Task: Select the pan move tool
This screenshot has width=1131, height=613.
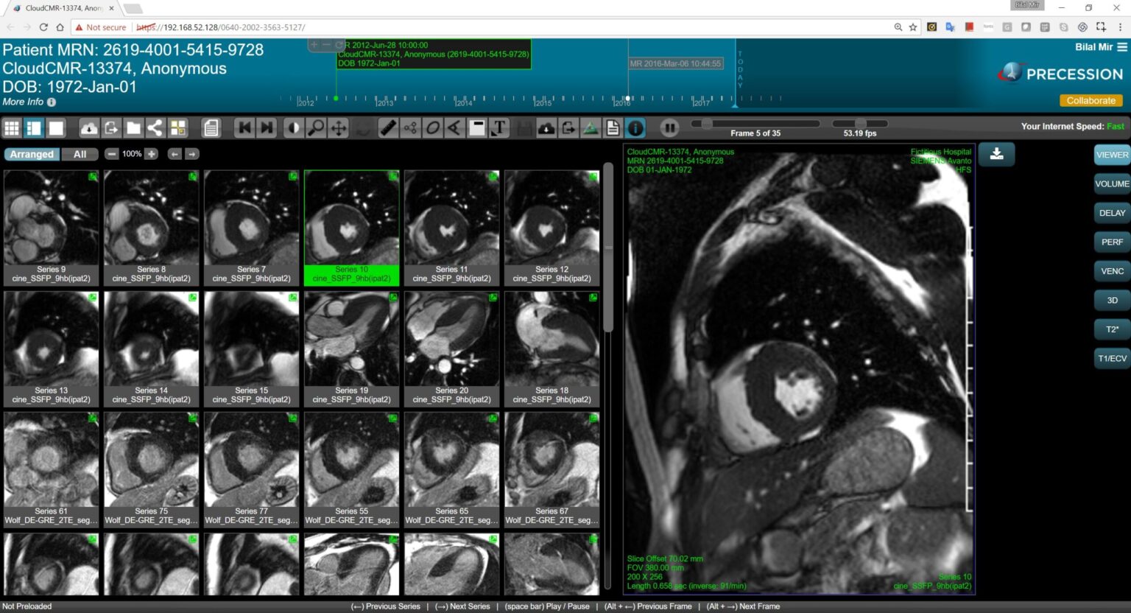Action: tap(339, 128)
